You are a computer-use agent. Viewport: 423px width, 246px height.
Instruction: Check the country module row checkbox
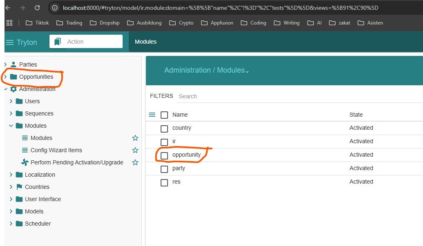click(164, 129)
